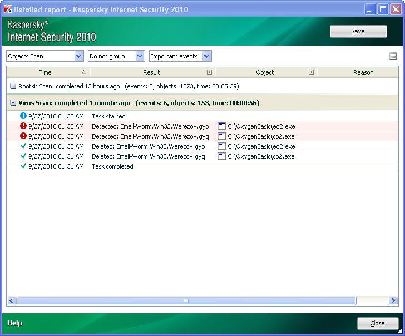This screenshot has height=336, width=405.
Task: Close the report window via Close button
Action: pyautogui.click(x=378, y=323)
